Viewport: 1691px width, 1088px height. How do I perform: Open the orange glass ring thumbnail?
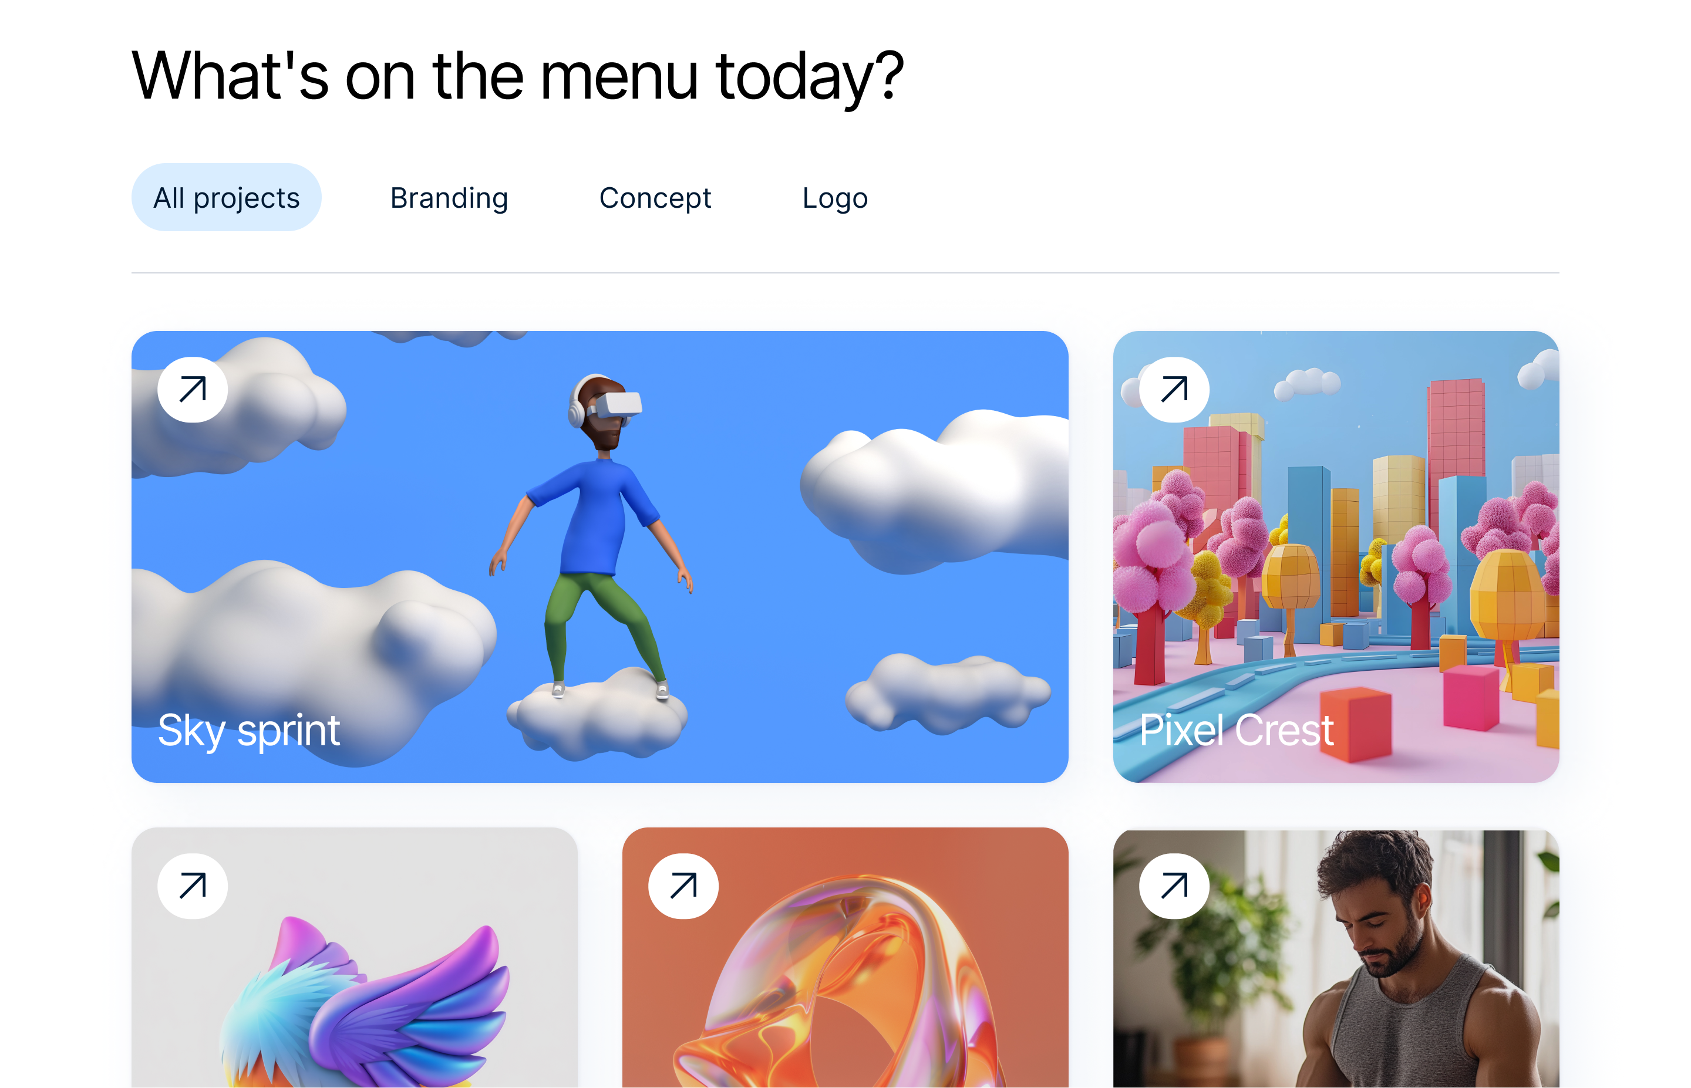tap(845, 957)
